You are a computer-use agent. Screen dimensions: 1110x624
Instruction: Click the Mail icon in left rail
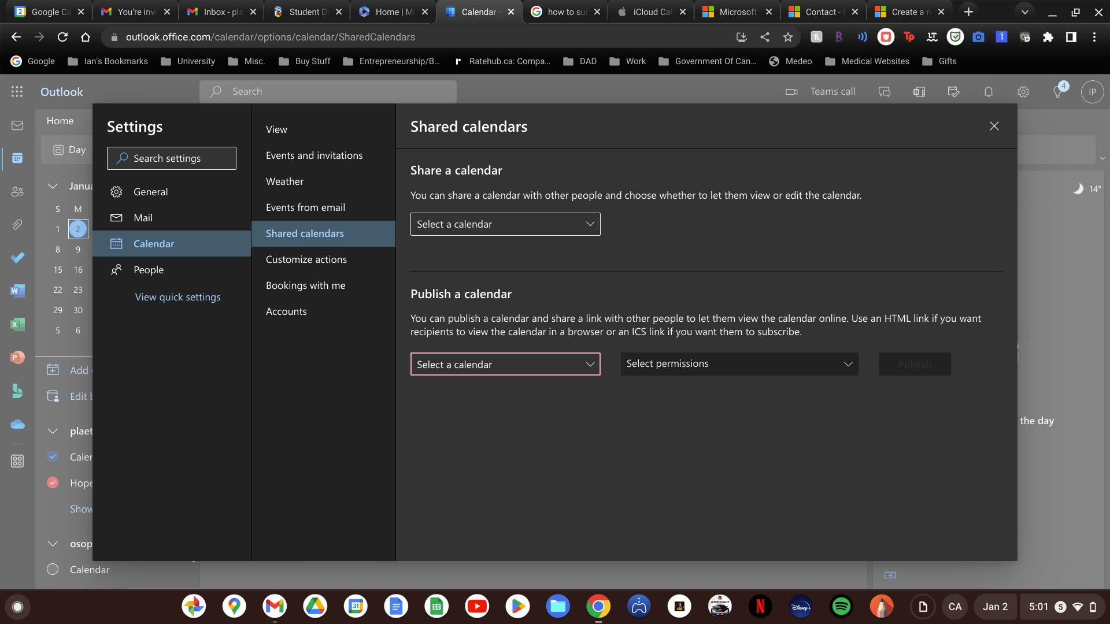(x=17, y=125)
